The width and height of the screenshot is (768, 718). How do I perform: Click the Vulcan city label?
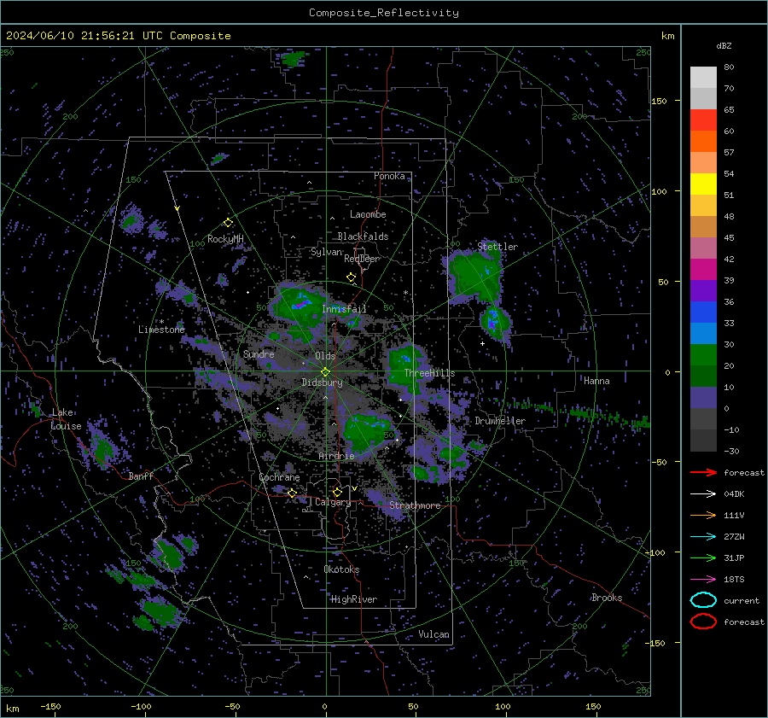point(433,634)
